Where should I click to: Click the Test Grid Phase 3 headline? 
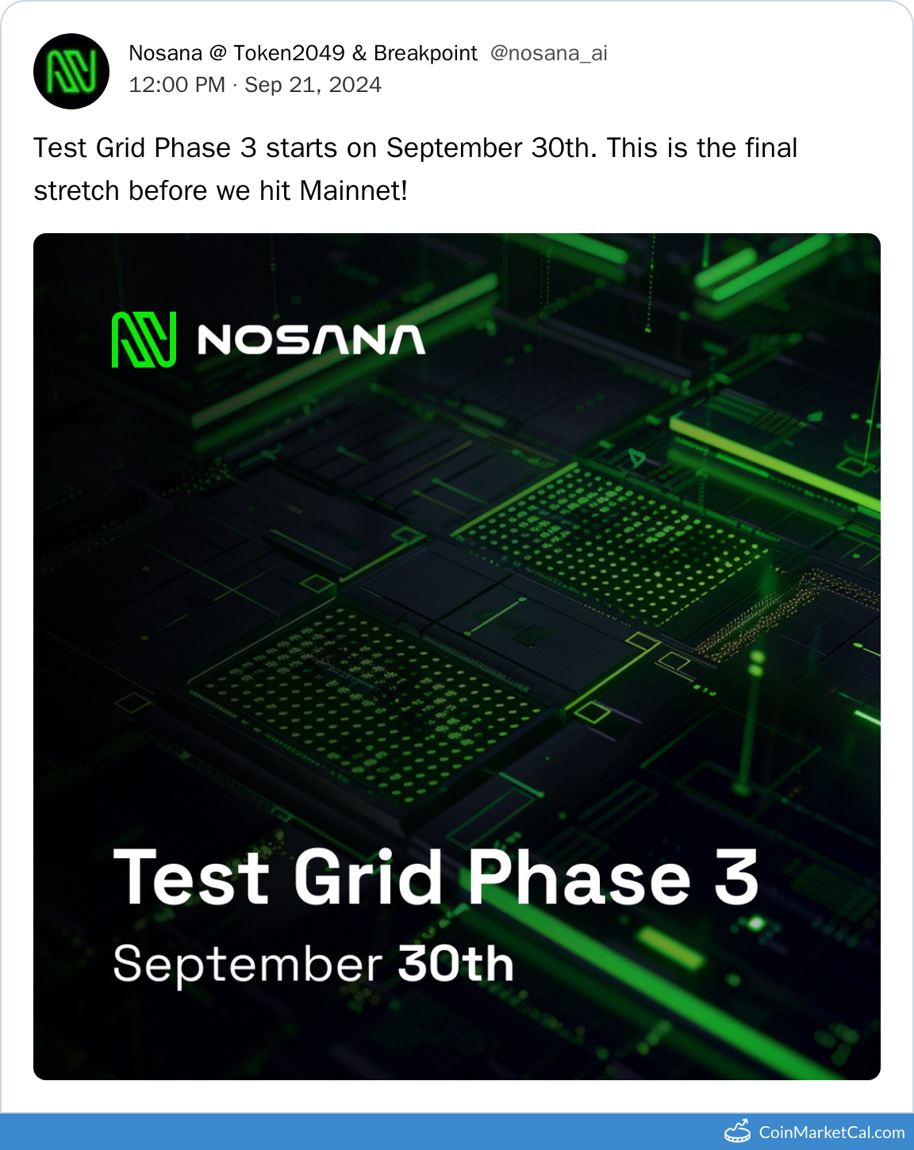[x=436, y=877]
